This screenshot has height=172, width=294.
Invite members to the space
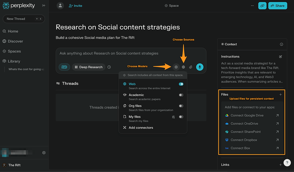pos(75,5)
